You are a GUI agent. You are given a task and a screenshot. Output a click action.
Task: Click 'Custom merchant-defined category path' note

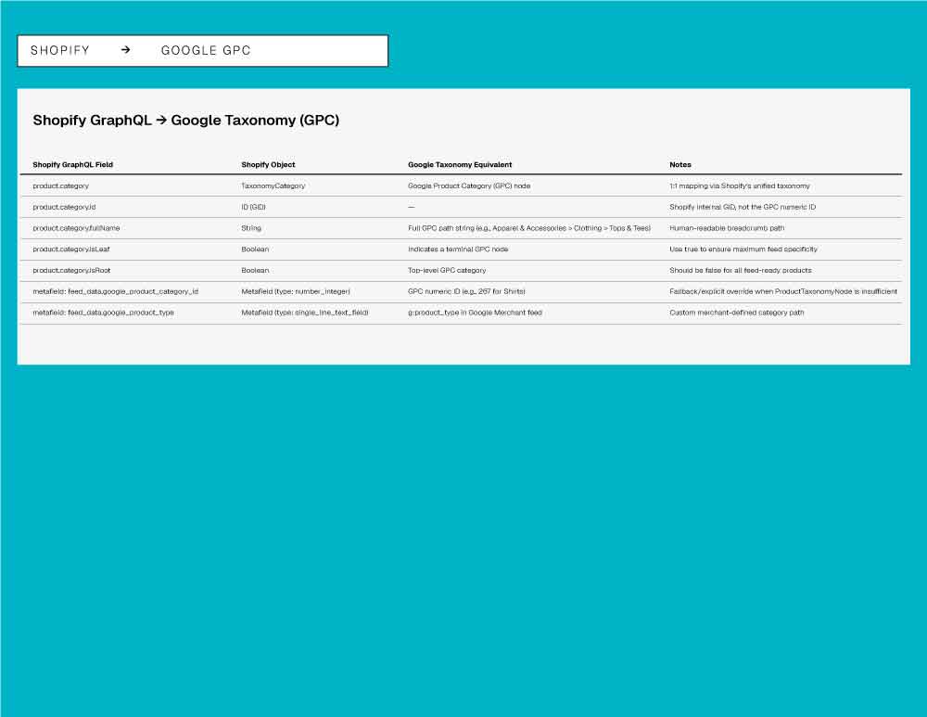click(x=737, y=313)
